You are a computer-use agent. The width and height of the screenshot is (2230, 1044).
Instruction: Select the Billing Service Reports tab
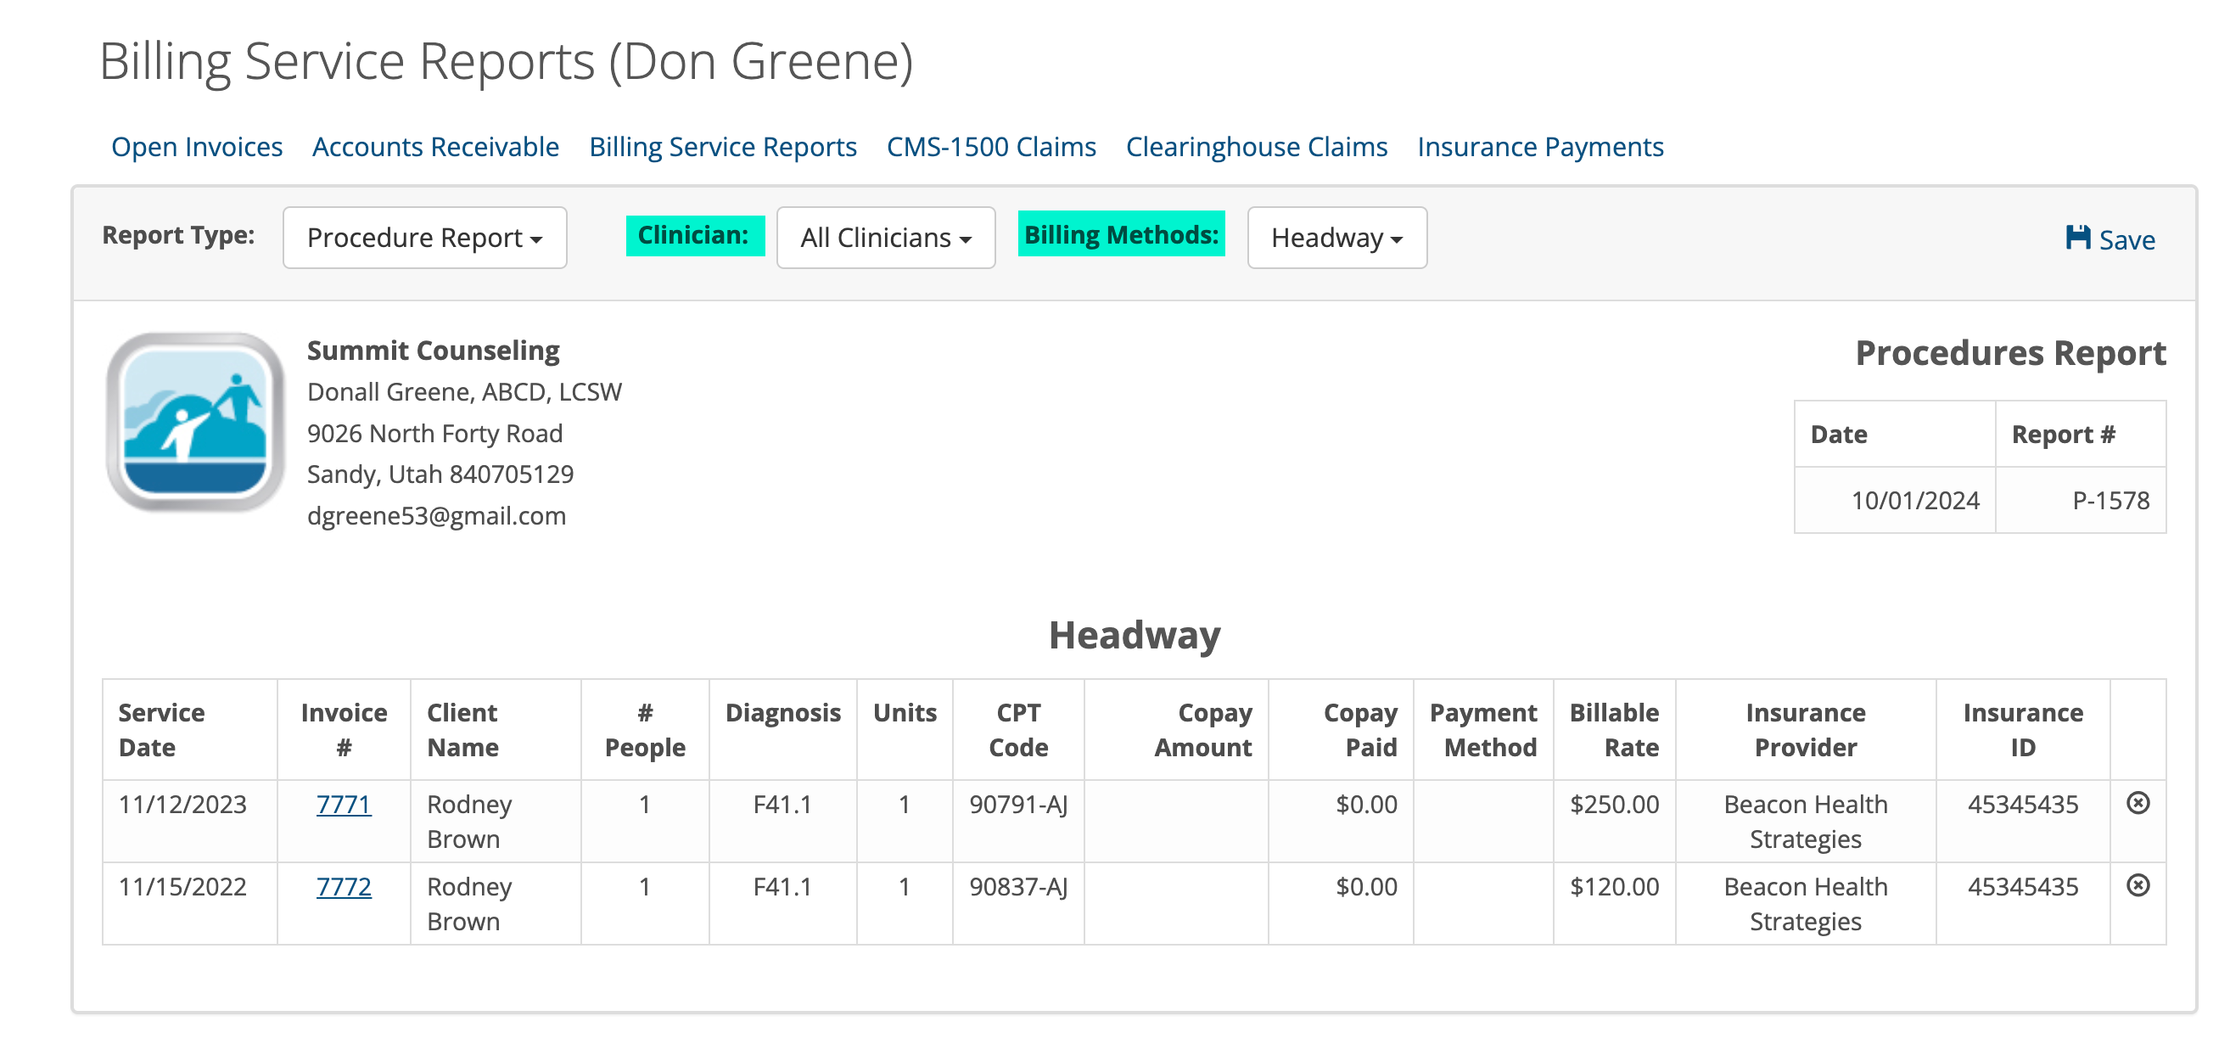pos(723,146)
